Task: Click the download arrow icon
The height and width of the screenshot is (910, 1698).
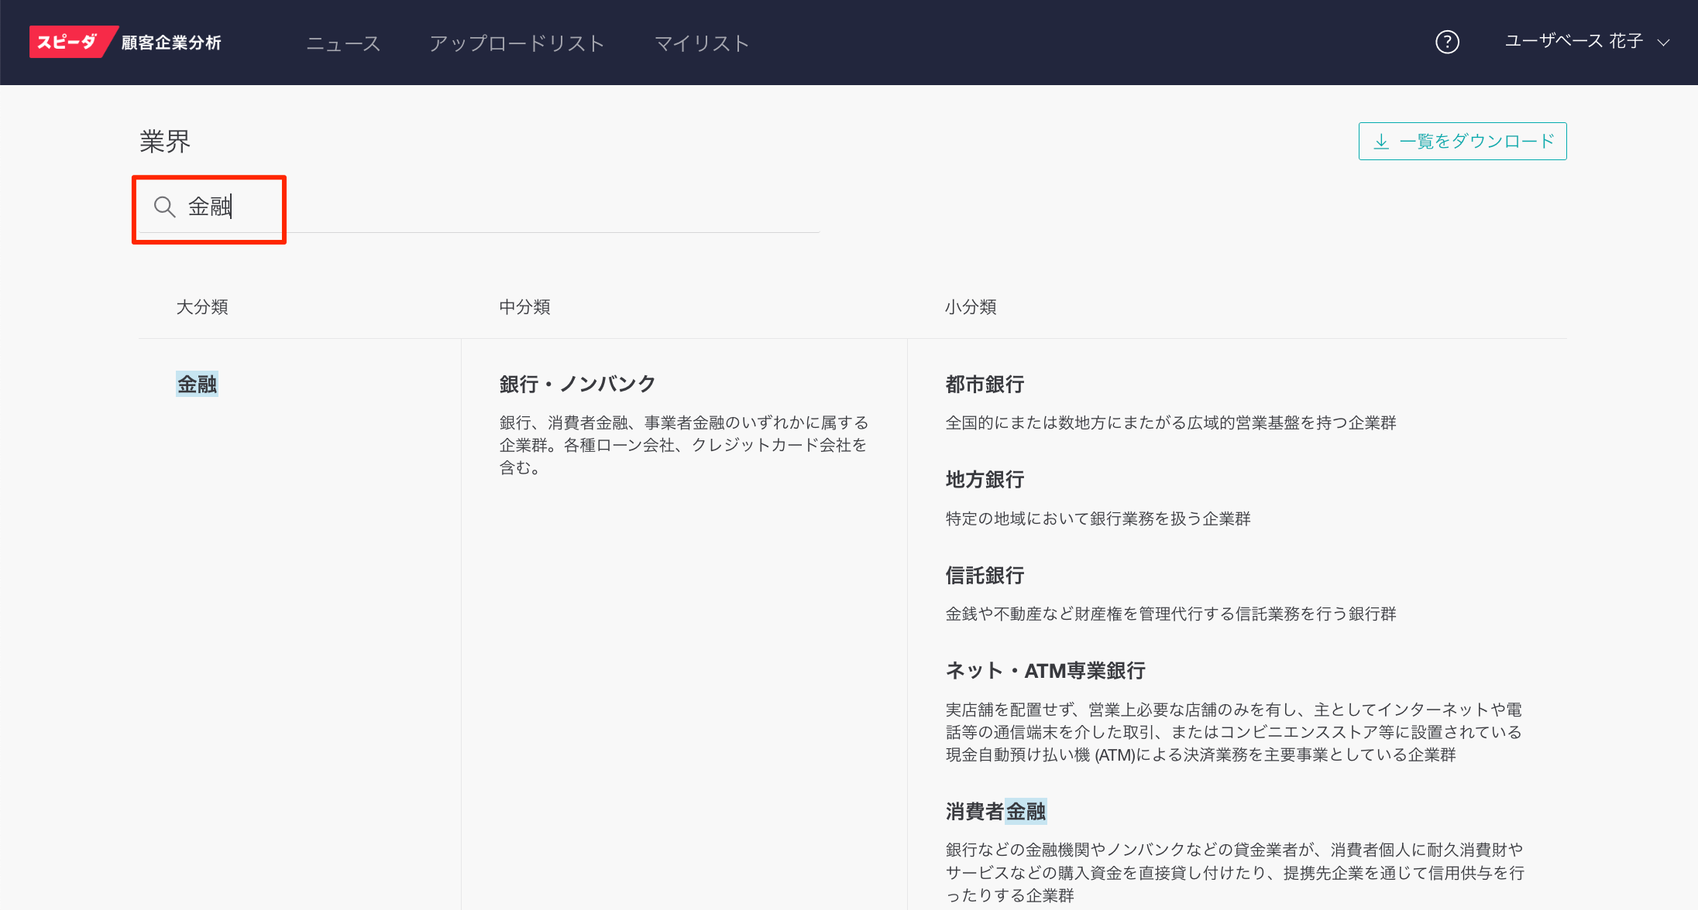Action: (1381, 142)
